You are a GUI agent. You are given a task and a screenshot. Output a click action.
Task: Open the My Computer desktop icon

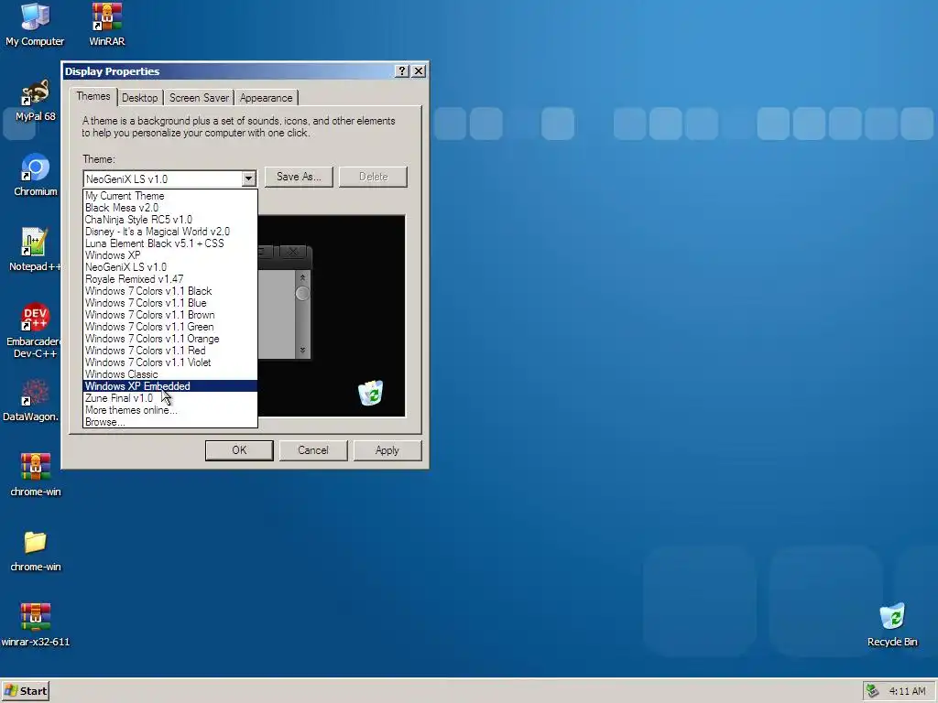click(x=35, y=25)
